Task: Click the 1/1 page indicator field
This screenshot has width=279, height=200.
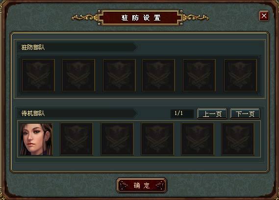Action: (x=182, y=113)
